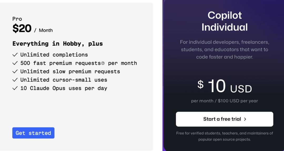
Task: Click the Free for verified students note
Action: [225, 136]
